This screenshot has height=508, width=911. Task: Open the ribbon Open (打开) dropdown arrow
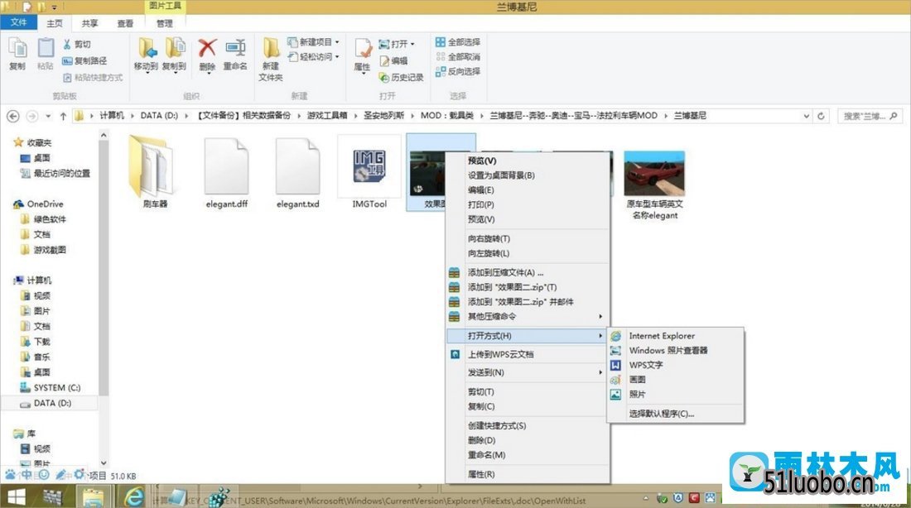coord(412,44)
